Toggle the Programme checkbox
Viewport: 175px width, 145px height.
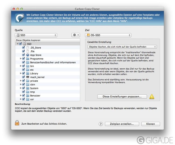pyautogui.click(x=23, y=58)
